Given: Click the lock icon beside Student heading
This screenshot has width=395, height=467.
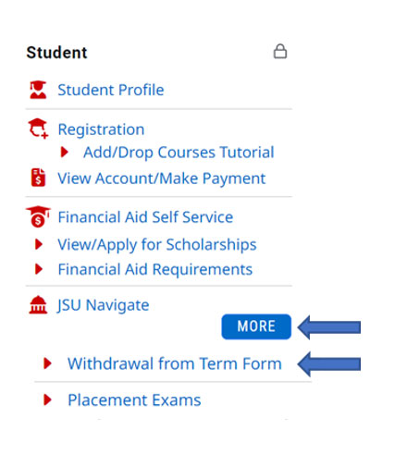Looking at the screenshot, I should [280, 52].
